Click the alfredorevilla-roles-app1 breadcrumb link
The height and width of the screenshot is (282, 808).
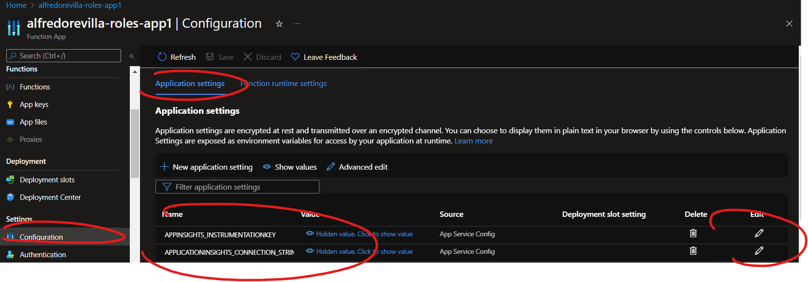(x=80, y=5)
